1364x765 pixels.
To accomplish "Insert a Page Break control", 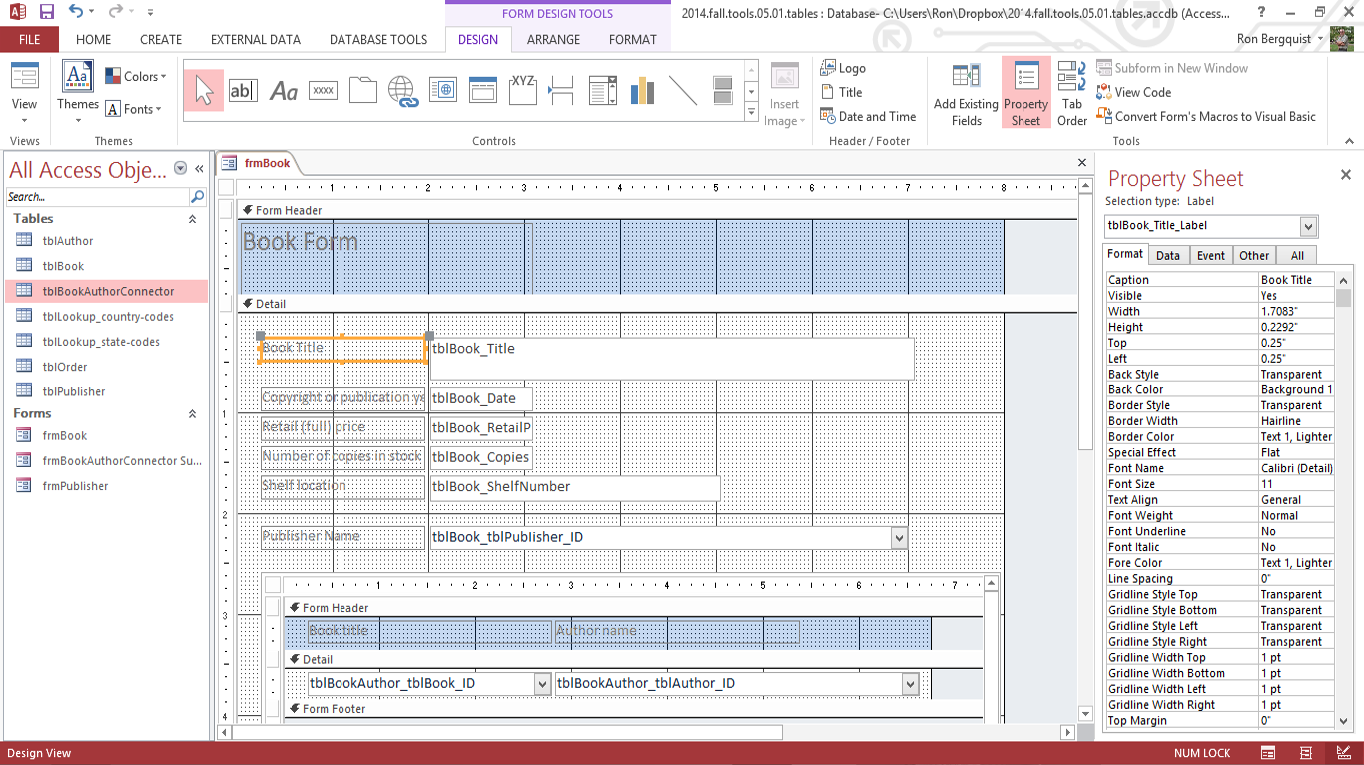I will [562, 91].
